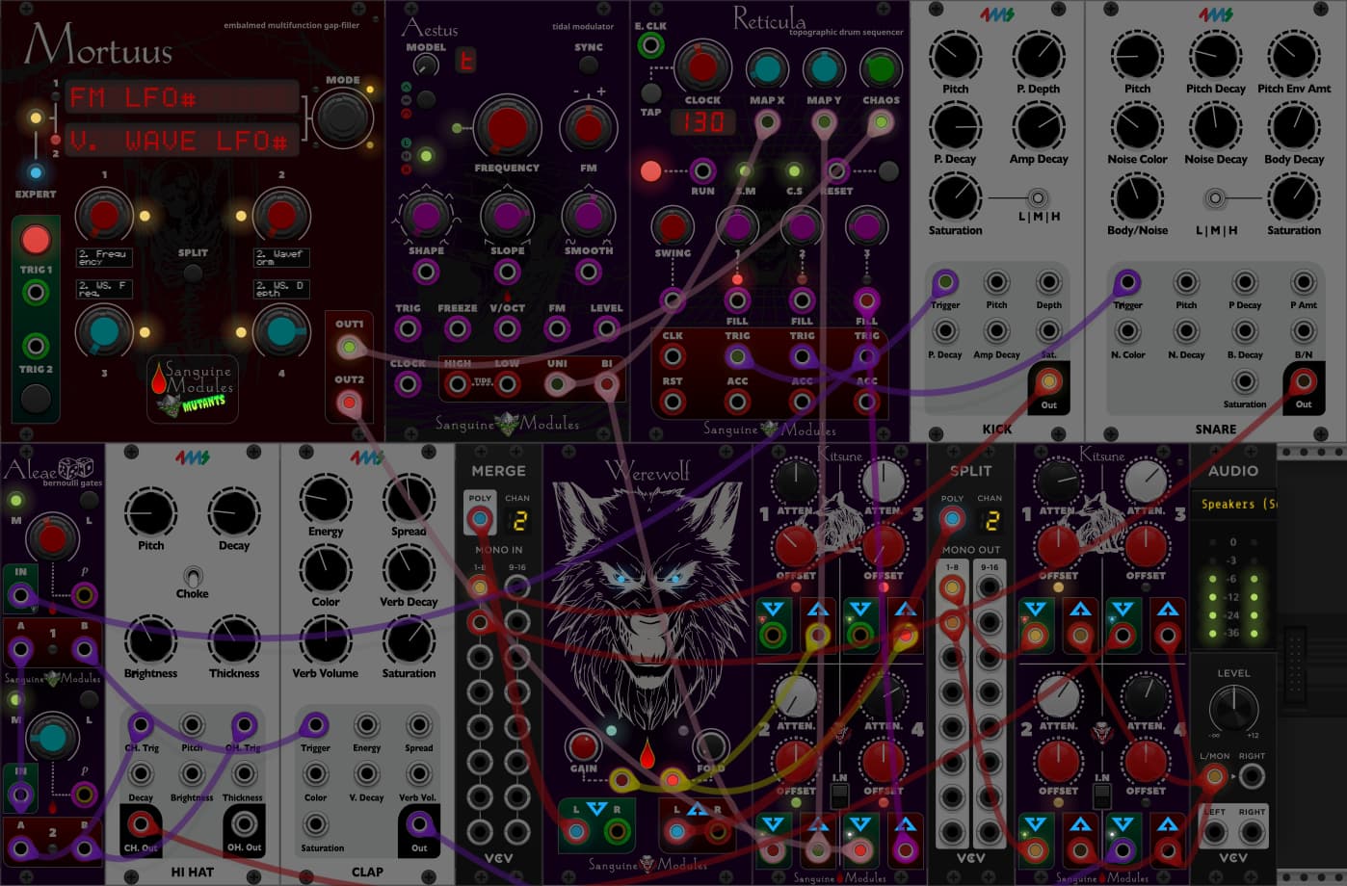Click the MAP X knob on Reticula
The width and height of the screenshot is (1347, 886).
[767, 68]
